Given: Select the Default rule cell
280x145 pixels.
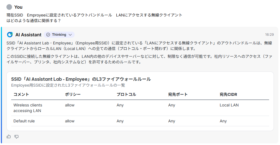Looking at the screenshot, I should (x=24, y=121).
